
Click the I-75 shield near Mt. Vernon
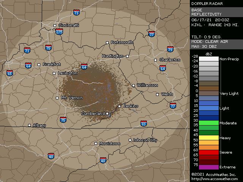63,120
